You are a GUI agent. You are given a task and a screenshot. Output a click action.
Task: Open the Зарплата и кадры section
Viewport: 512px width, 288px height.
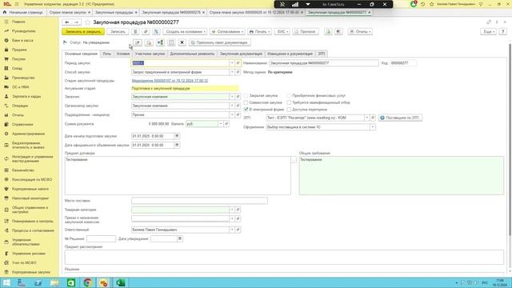[26, 97]
